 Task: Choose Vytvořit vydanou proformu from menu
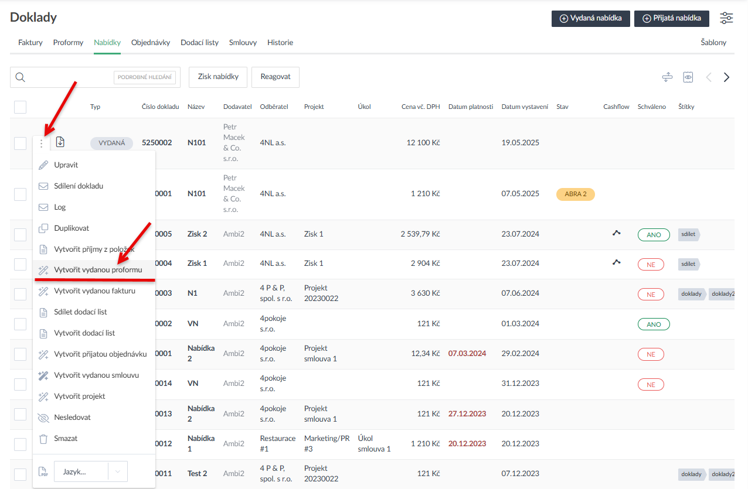pos(97,270)
